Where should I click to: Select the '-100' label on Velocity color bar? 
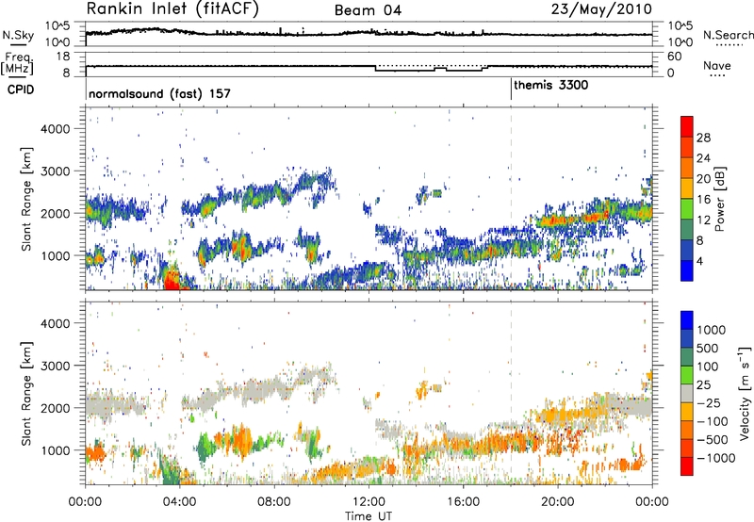[713, 421]
